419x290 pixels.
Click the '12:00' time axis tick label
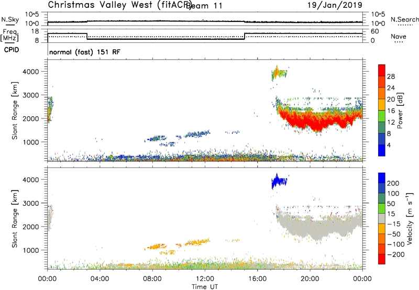[x=205, y=279]
